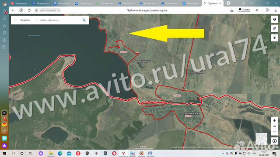
Task: Open the Windows action center
Action: 274,153
